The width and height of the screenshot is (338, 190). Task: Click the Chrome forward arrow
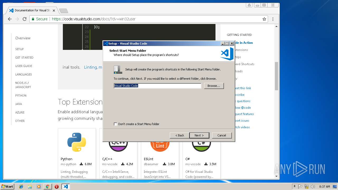point(17,19)
